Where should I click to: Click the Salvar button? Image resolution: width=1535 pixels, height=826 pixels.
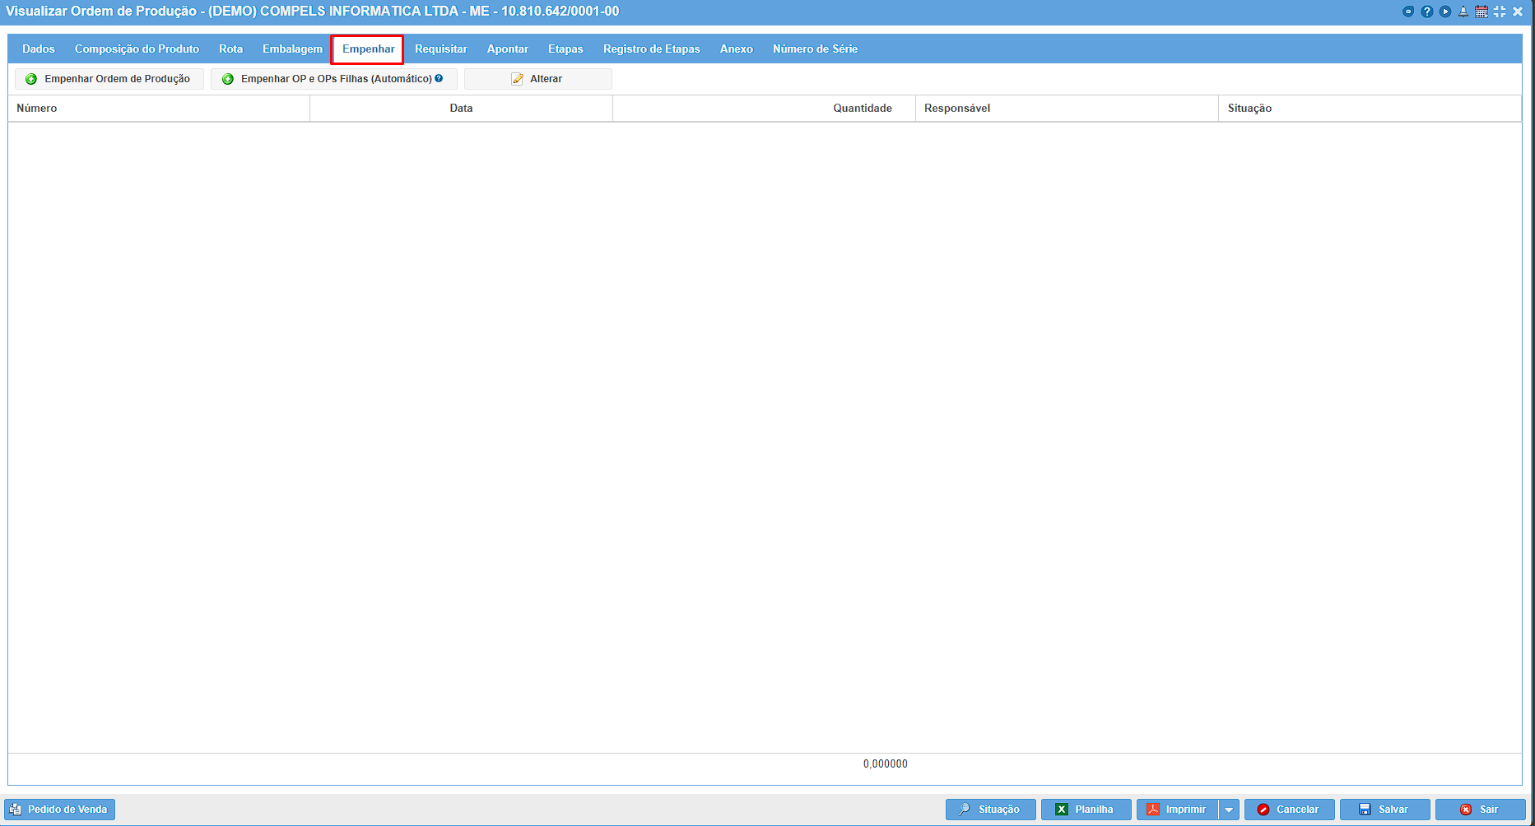(1384, 810)
